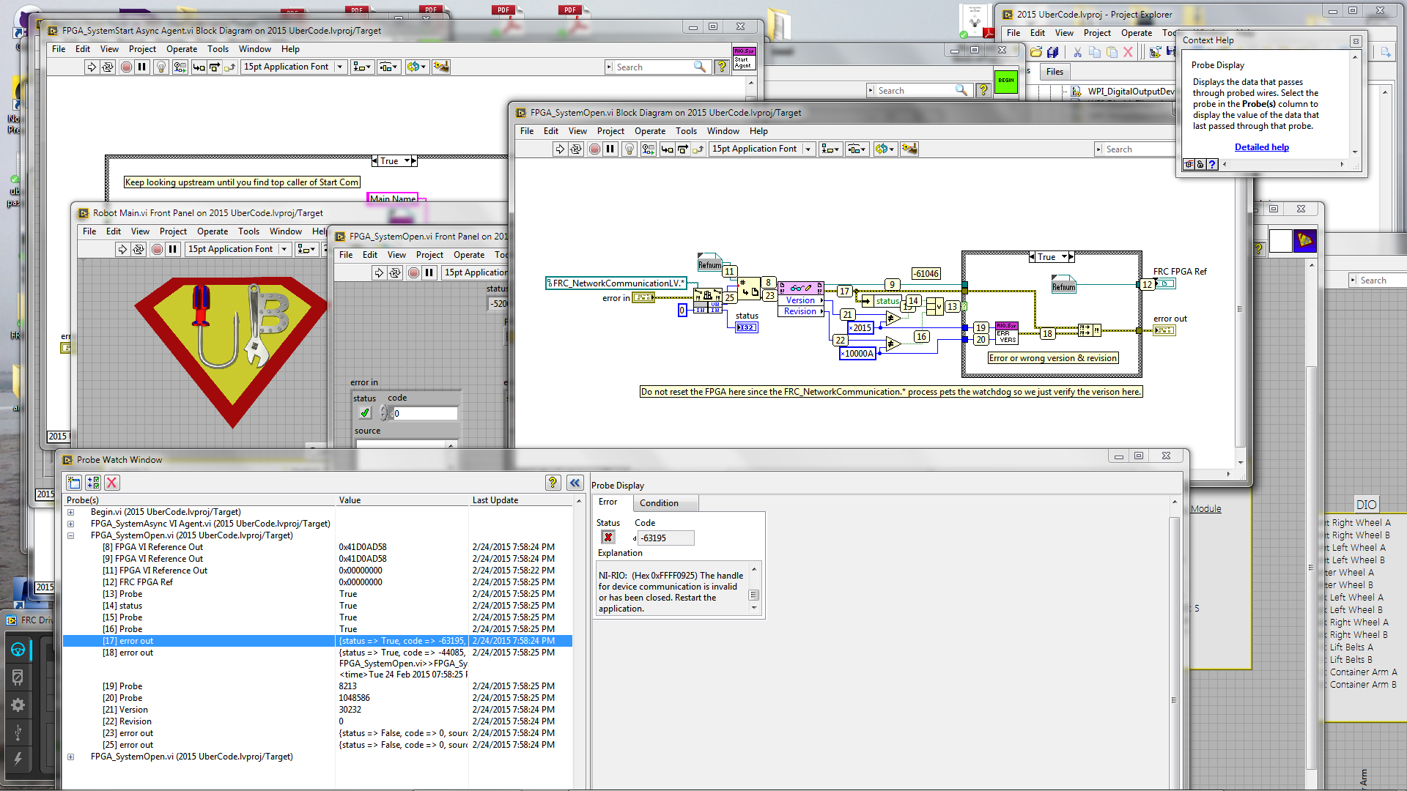Click Status error indicator in Probe Display
The height and width of the screenshot is (791, 1407).
[608, 538]
